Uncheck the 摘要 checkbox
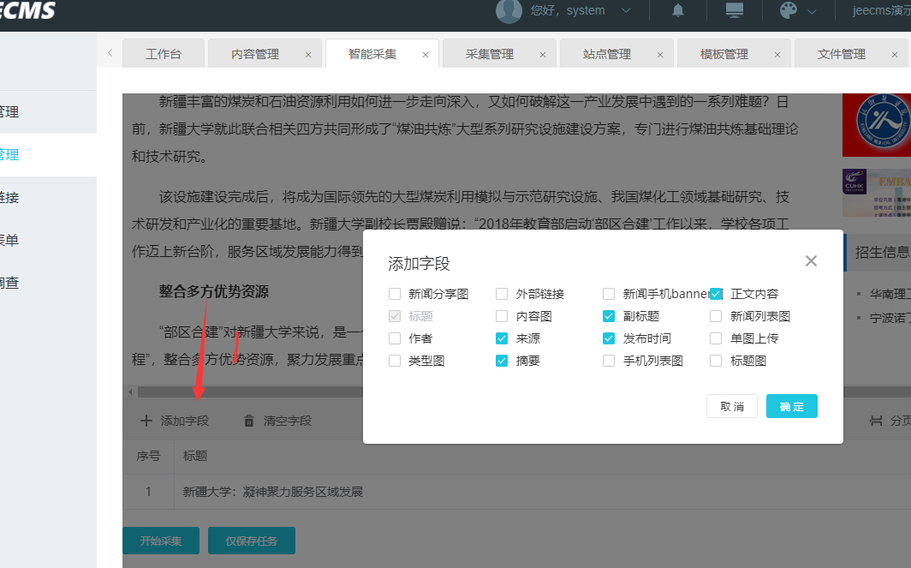Viewport: 911px width, 568px height. (502, 361)
